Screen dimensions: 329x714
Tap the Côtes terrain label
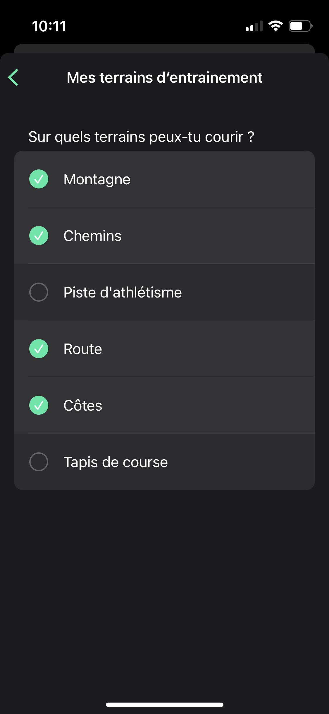tap(83, 406)
